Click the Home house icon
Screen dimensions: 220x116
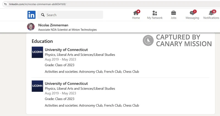136,13
